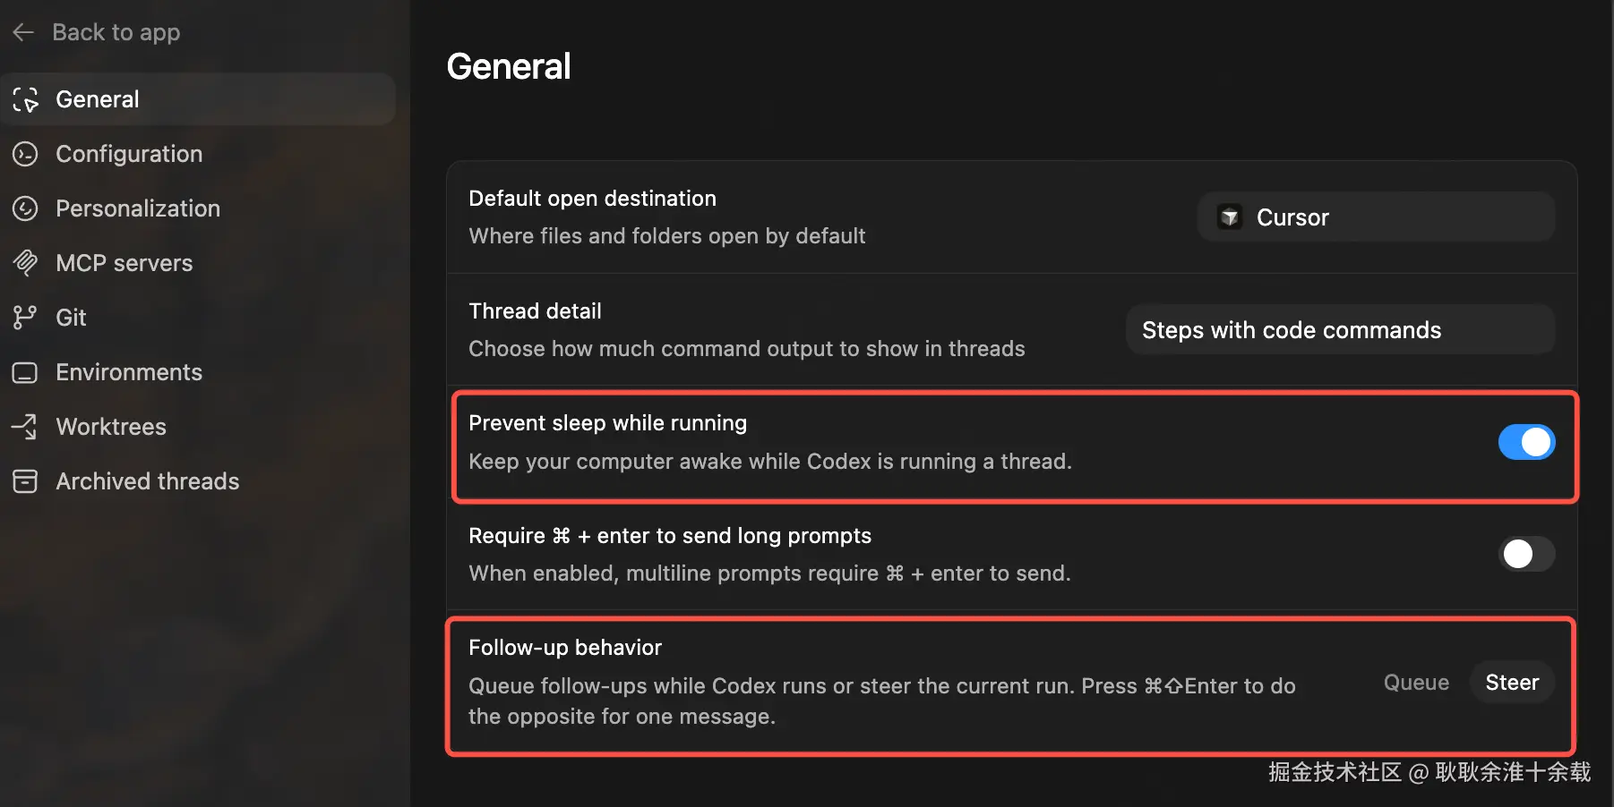Click the MCP servers plug icon
The height and width of the screenshot is (807, 1614).
pyautogui.click(x=25, y=263)
